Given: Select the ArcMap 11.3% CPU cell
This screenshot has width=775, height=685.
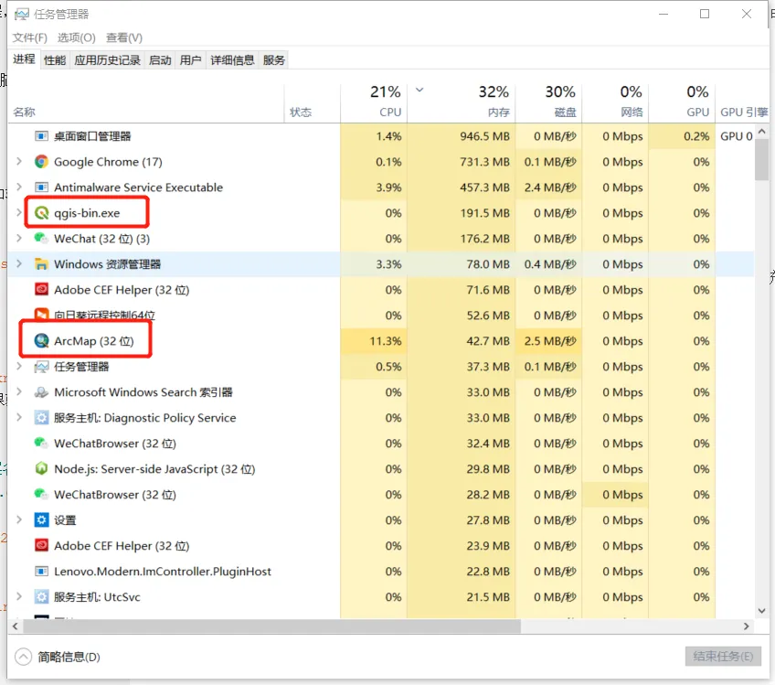Looking at the screenshot, I should coord(374,341).
